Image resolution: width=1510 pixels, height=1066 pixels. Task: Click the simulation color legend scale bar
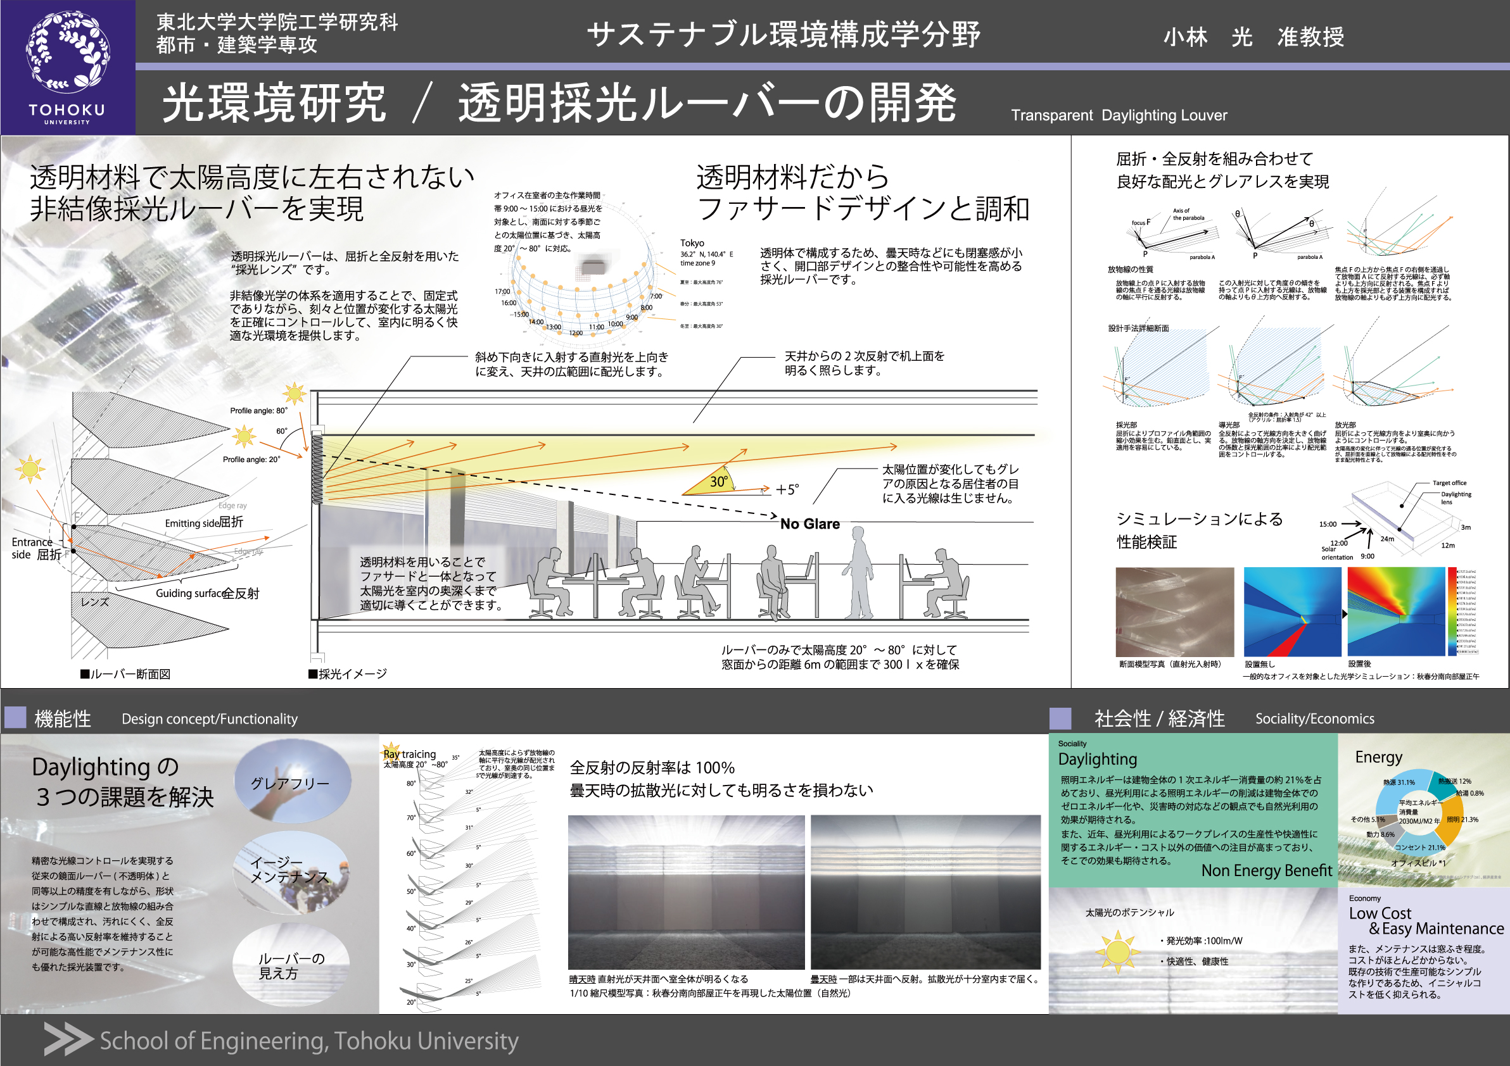pyautogui.click(x=1453, y=611)
